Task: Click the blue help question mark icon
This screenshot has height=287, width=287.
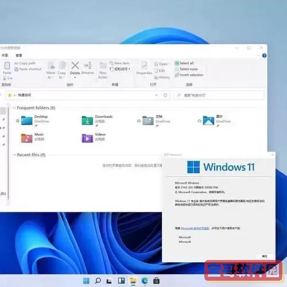Action: [264, 56]
